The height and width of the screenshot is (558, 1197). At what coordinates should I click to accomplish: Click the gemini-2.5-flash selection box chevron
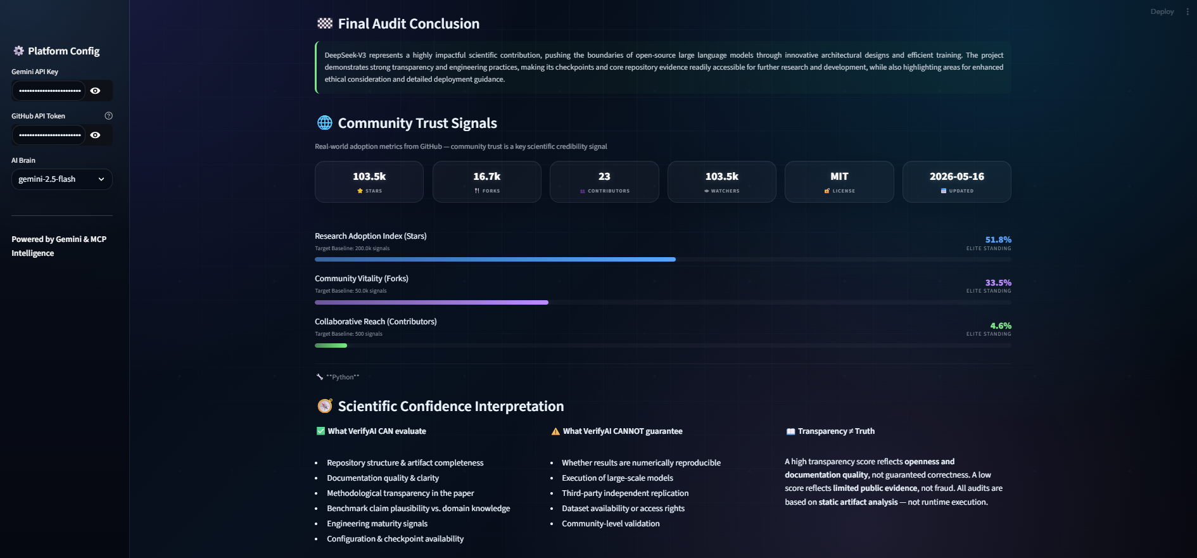click(101, 179)
